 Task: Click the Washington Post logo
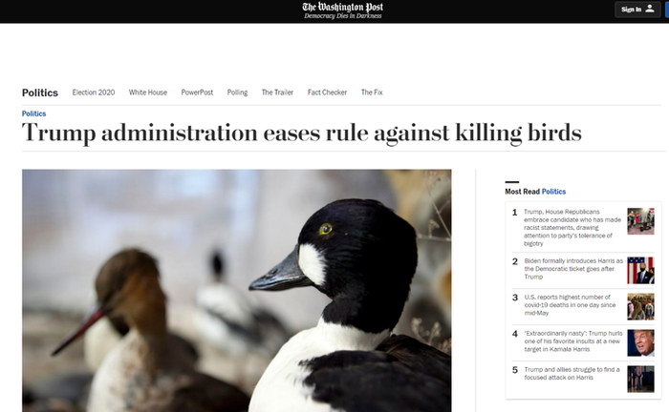point(342,8)
